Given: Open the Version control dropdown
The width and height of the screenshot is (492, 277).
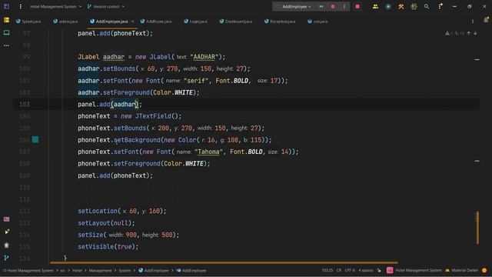Looking at the screenshot, I should tap(106, 7).
